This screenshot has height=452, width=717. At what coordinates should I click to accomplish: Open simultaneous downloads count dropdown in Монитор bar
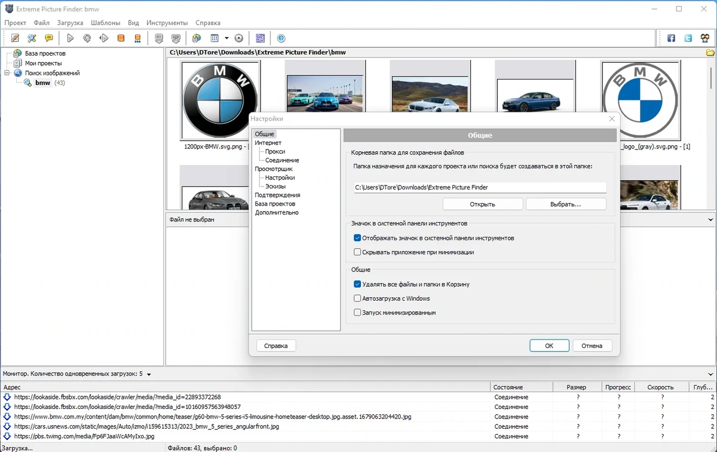(149, 374)
